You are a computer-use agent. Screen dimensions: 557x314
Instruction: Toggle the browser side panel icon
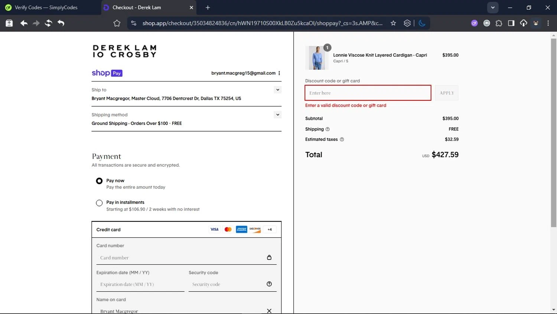511,23
